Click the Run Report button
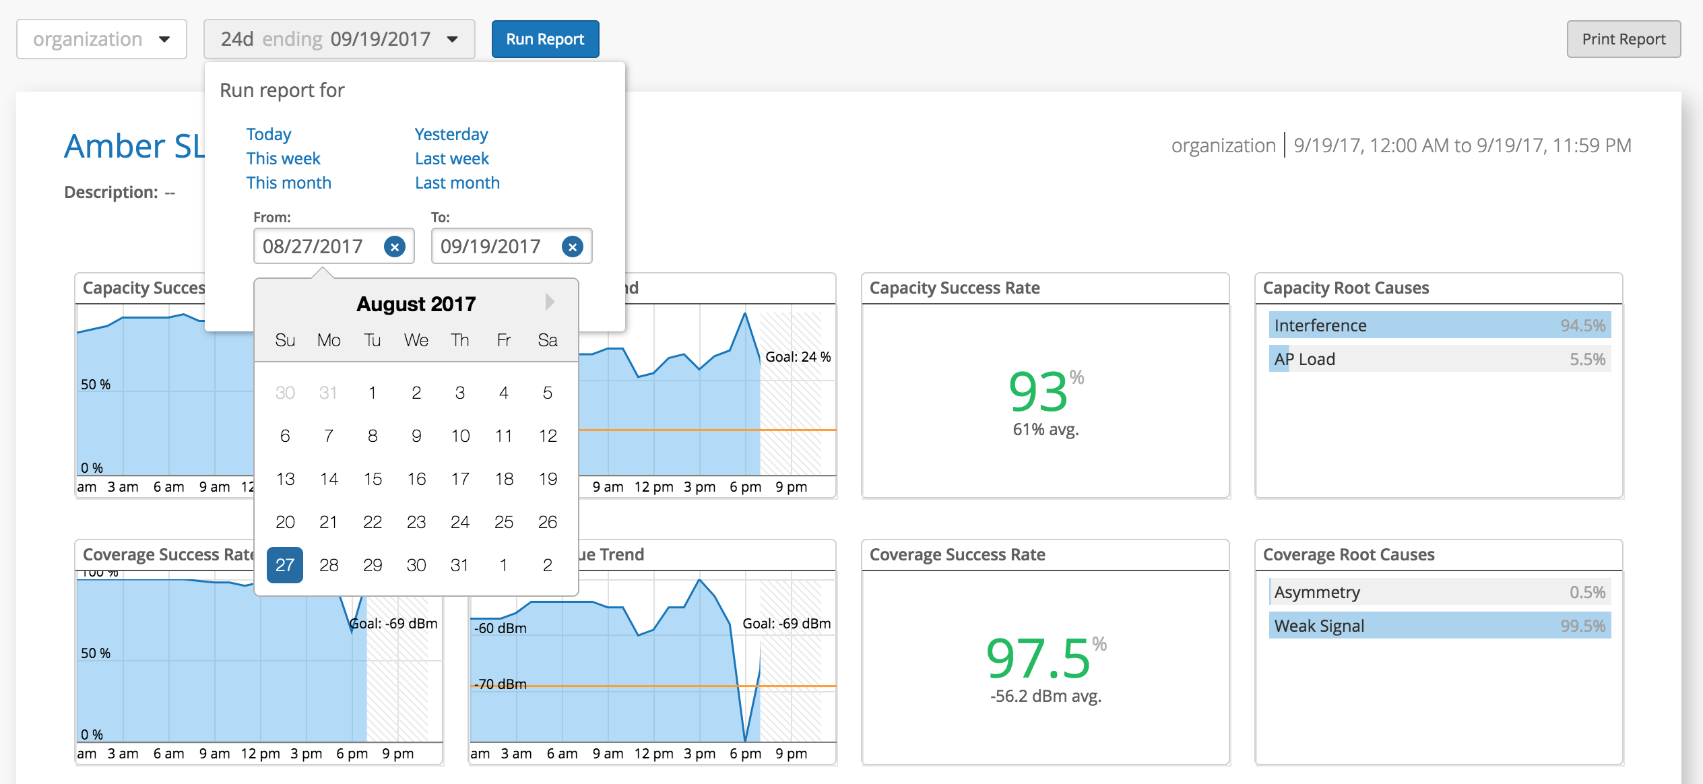Viewport: 1703px width, 784px height. pos(545,39)
